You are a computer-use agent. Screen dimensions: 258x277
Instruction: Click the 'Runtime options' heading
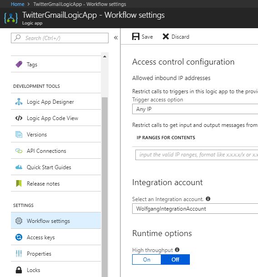click(x=162, y=233)
